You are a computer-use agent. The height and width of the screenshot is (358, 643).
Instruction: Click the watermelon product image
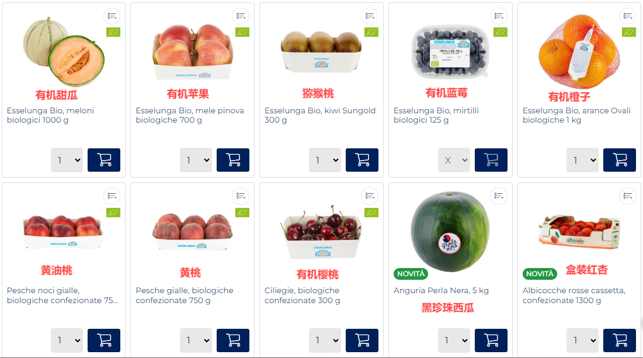point(450,231)
